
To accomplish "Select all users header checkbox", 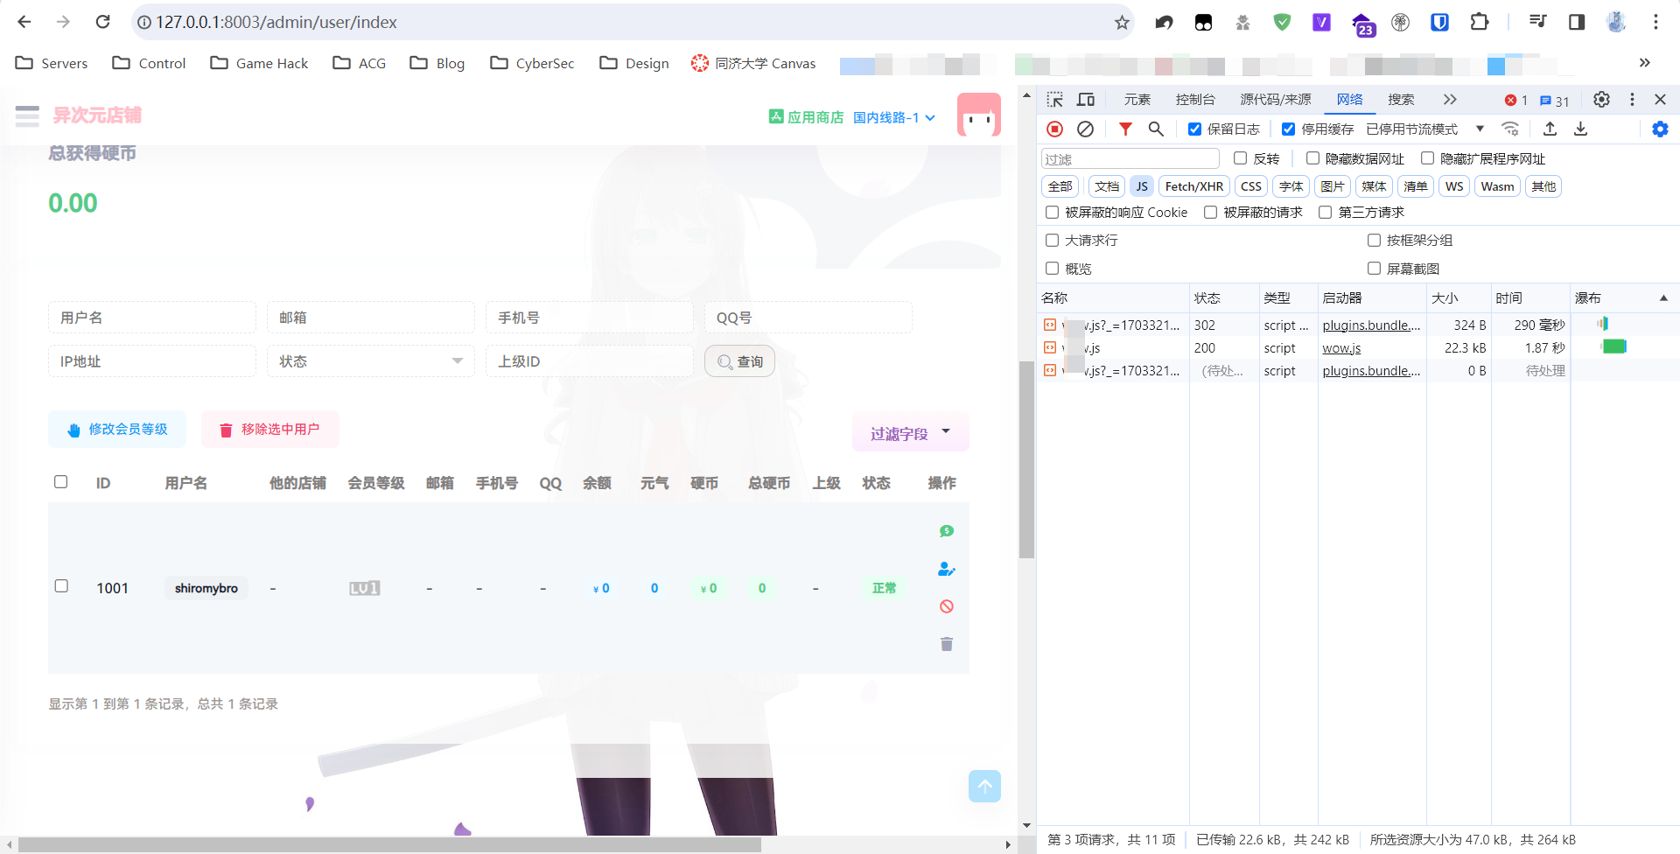I will pos(61,482).
